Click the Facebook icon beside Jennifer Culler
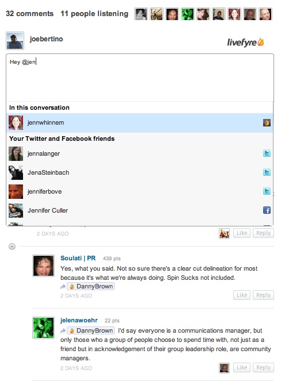This screenshot has height=381, width=281. [267, 210]
